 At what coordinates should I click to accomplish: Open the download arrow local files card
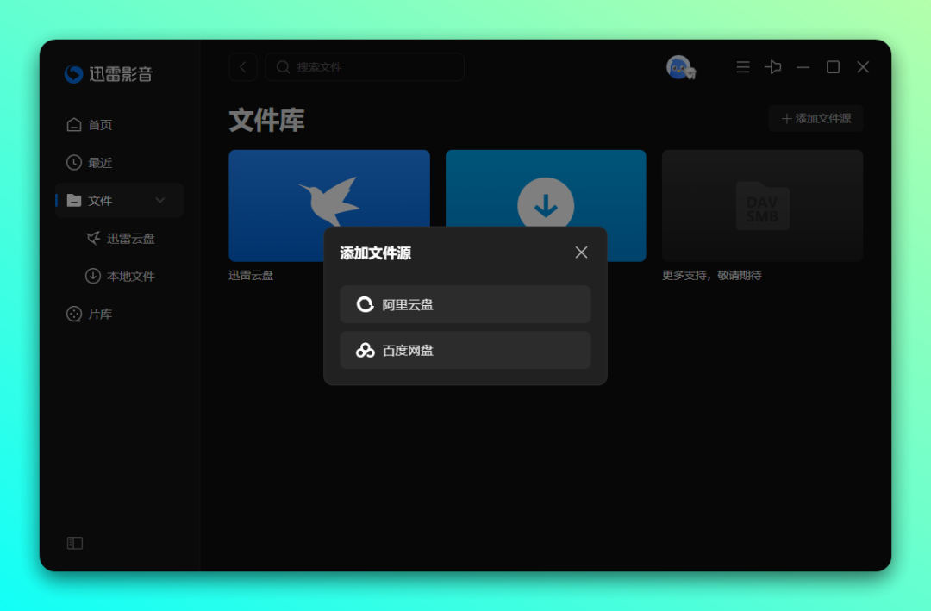click(x=546, y=205)
